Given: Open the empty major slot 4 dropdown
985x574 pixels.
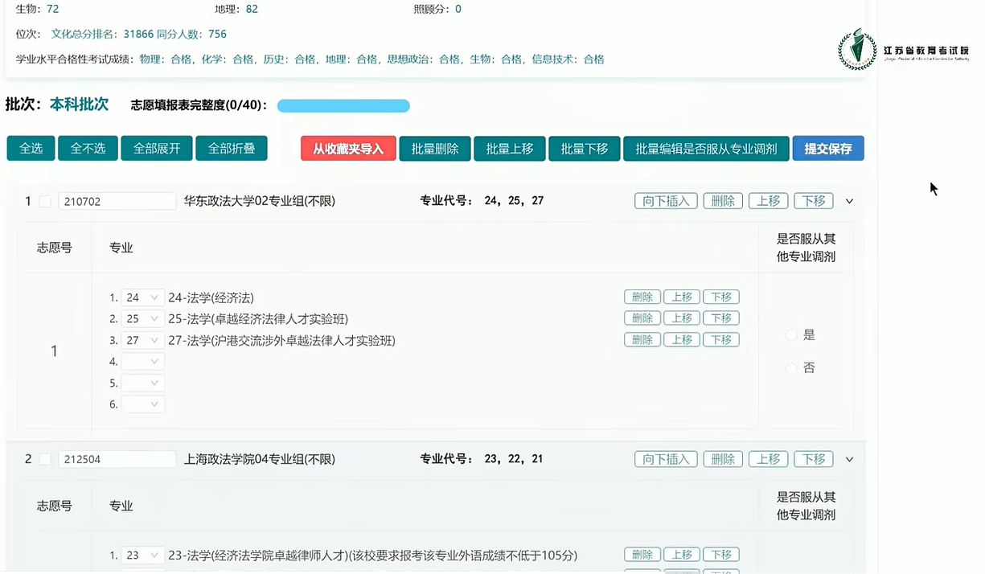Looking at the screenshot, I should 142,362.
